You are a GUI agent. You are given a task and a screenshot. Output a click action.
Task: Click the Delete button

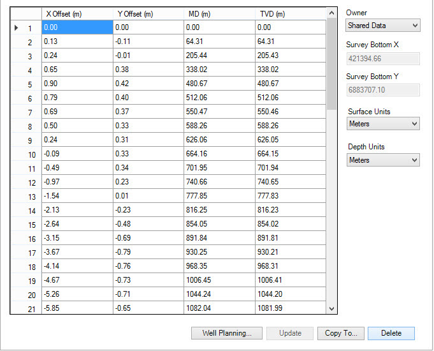pyautogui.click(x=391, y=333)
